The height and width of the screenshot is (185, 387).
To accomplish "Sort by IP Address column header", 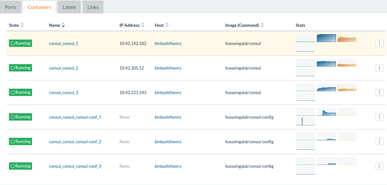I will click(x=132, y=25).
